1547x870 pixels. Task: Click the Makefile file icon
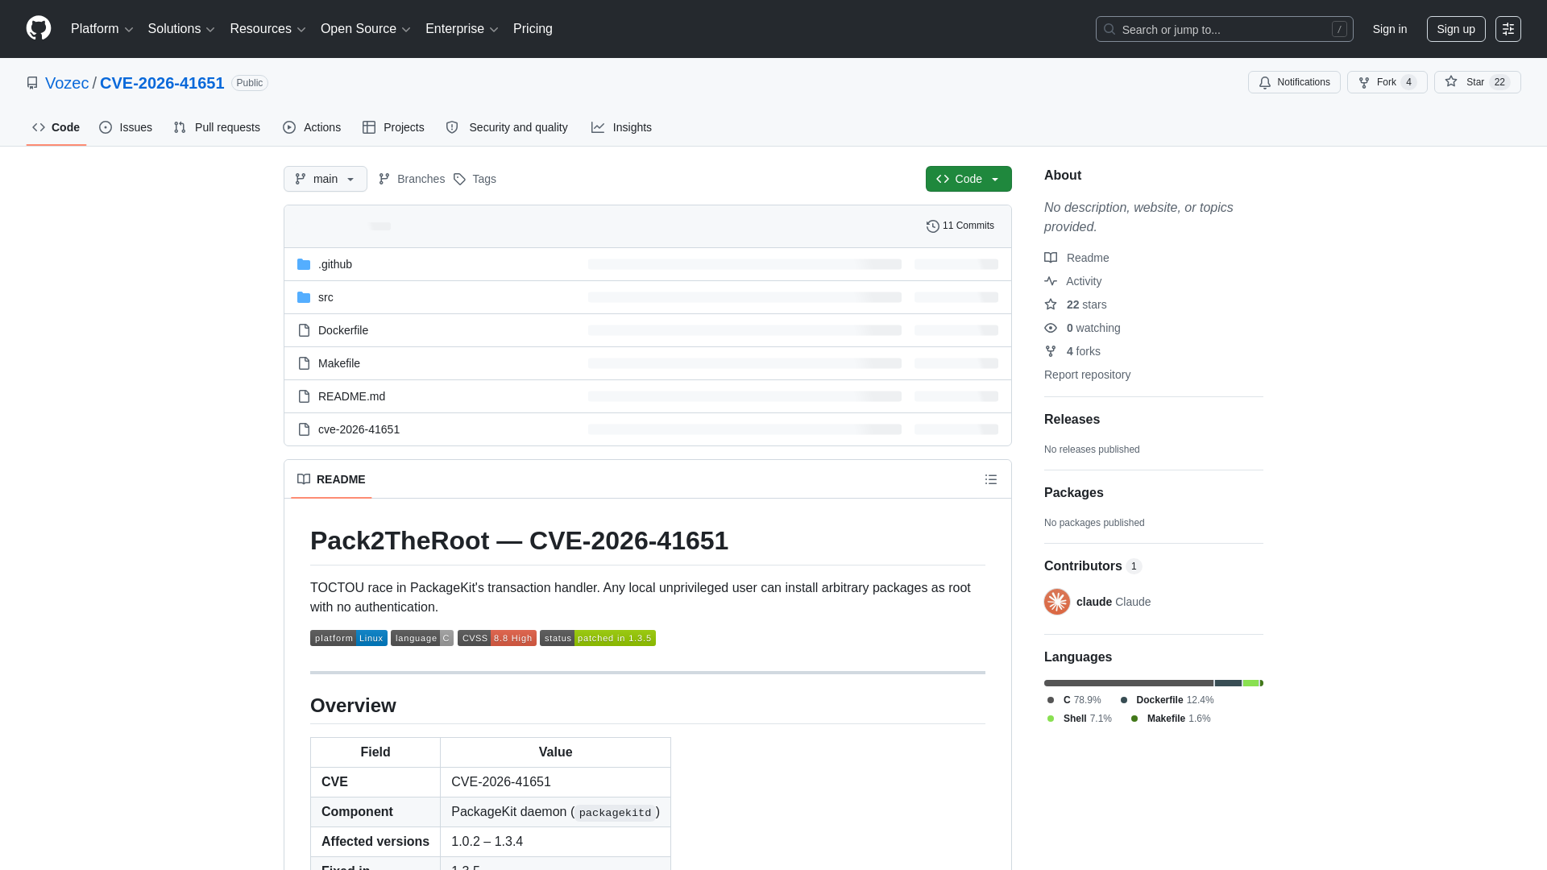pos(304,363)
